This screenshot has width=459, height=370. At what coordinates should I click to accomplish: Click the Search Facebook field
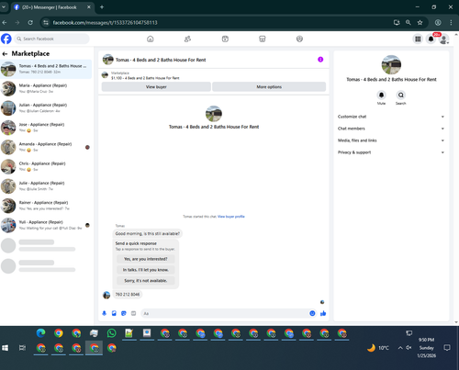click(x=51, y=39)
